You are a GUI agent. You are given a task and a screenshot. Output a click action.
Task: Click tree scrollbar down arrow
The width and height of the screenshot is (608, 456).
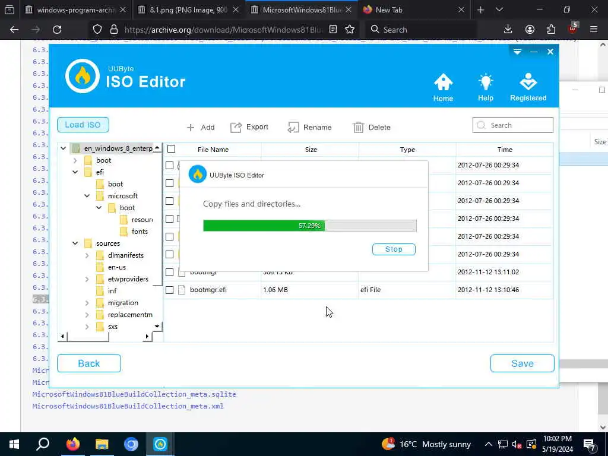(157, 327)
